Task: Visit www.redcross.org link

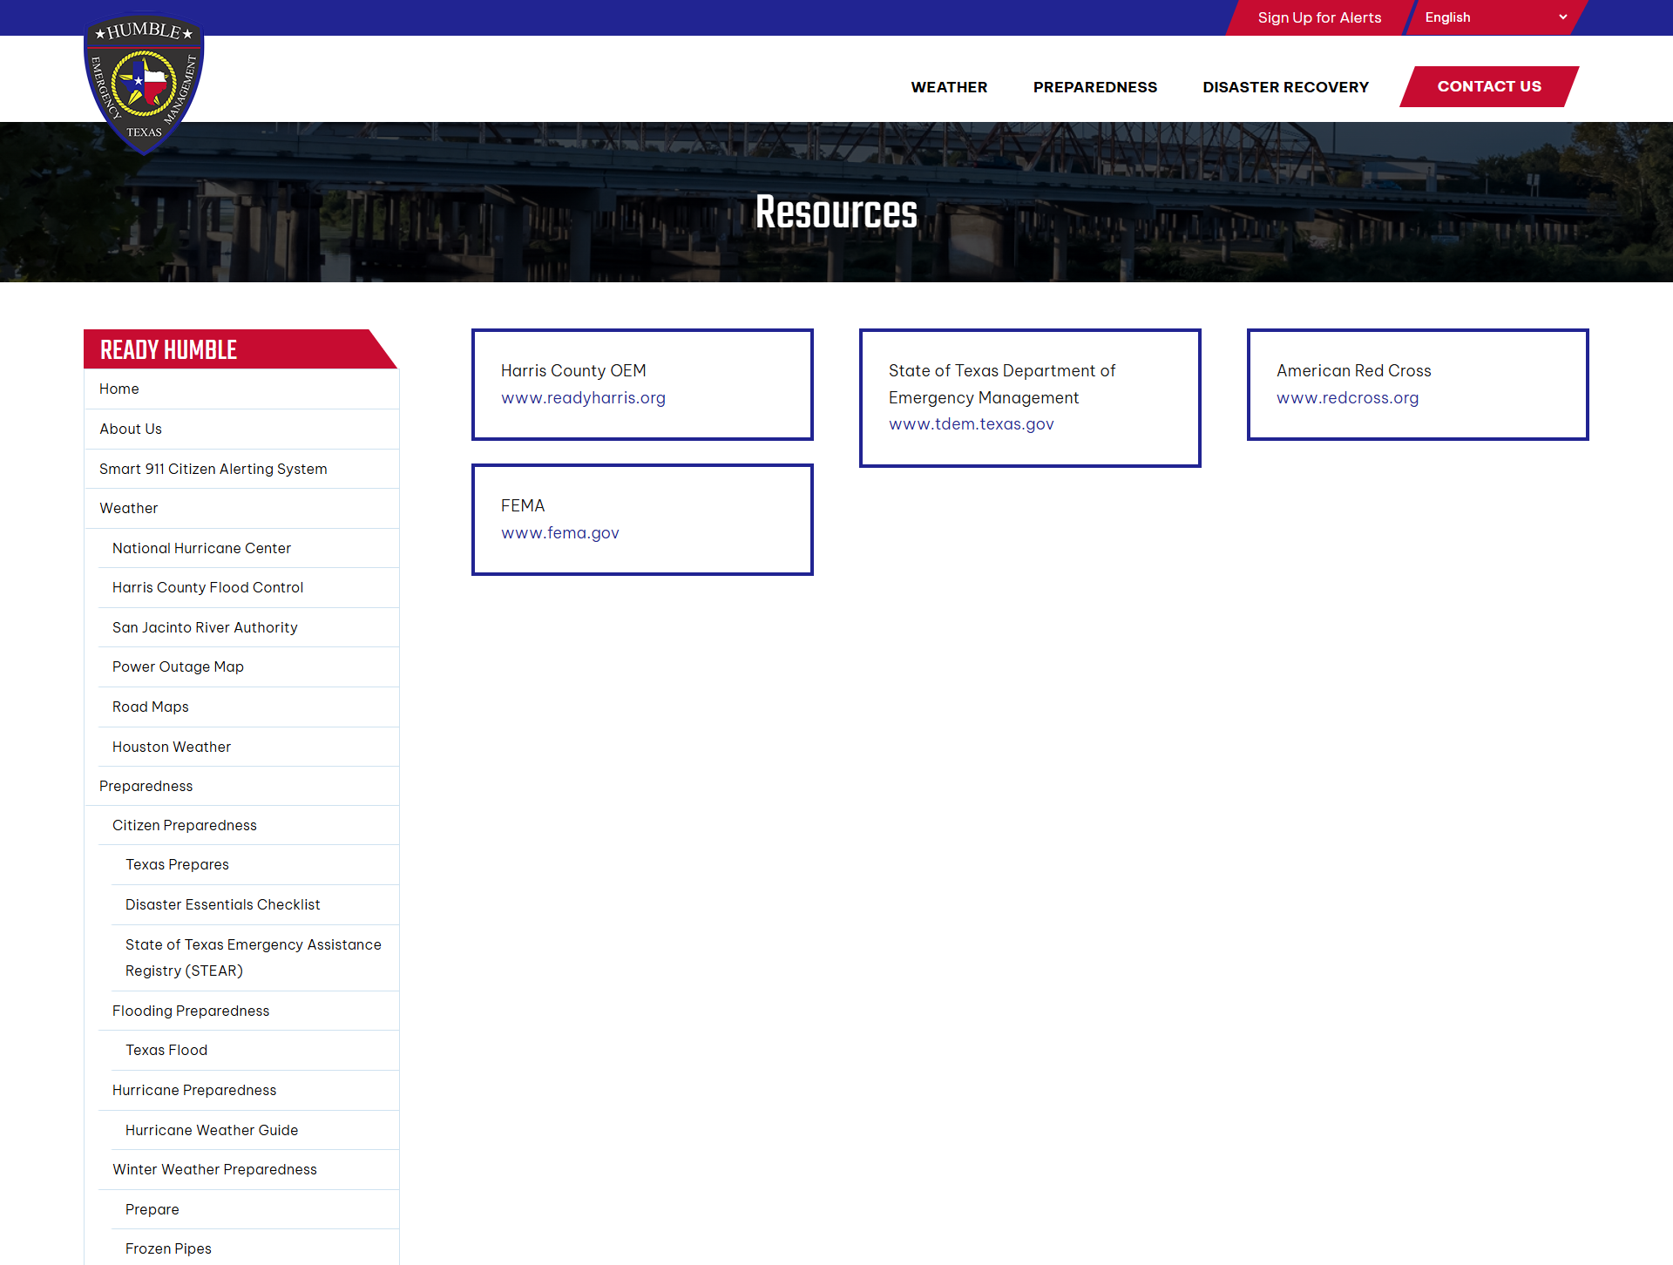Action: [x=1347, y=397]
